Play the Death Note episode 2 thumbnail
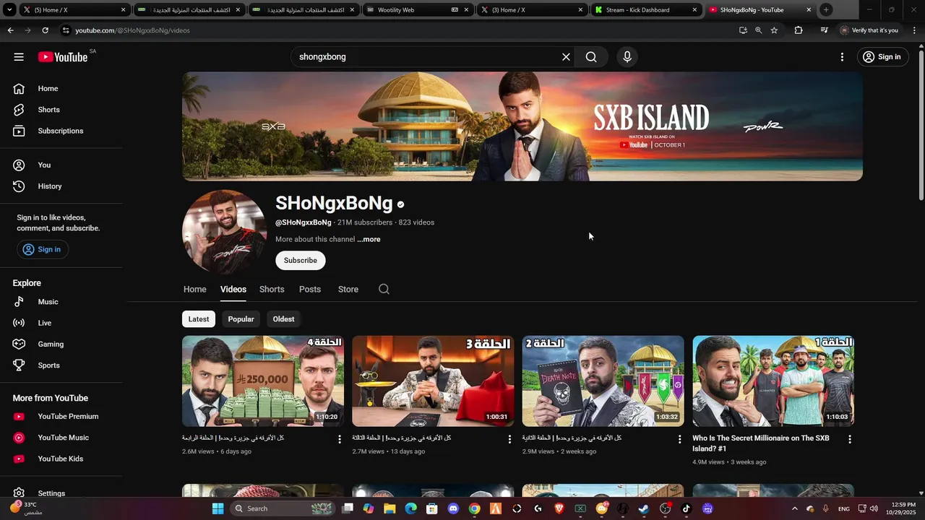Viewport: 925px width, 520px height. click(603, 381)
